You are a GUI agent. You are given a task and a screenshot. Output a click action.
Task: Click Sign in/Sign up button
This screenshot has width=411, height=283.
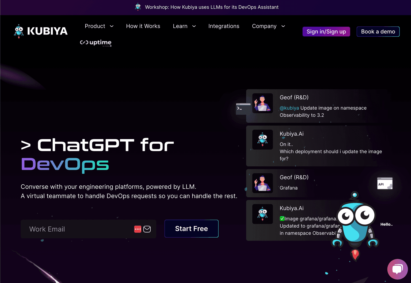pos(326,32)
